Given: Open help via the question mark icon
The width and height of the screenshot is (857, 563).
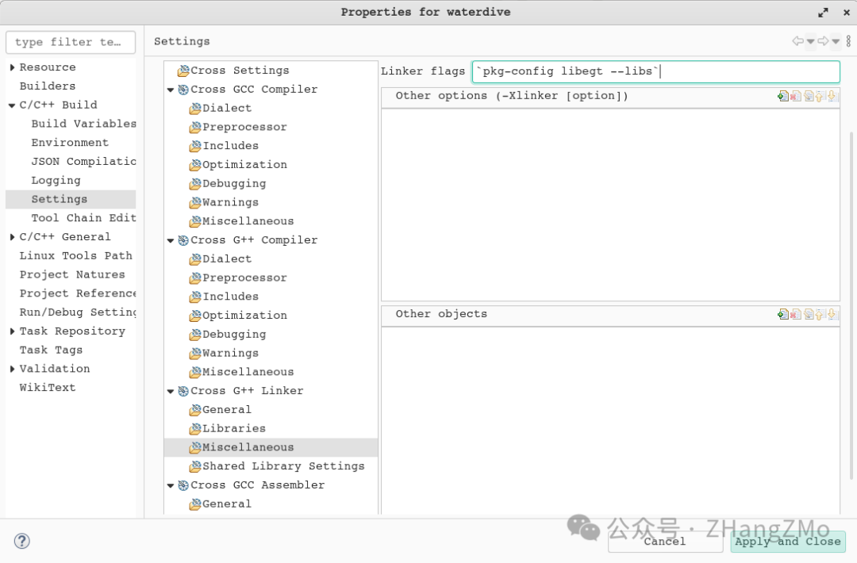Looking at the screenshot, I should pos(22,541).
